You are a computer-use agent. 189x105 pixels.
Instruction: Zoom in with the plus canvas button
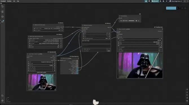point(187,89)
